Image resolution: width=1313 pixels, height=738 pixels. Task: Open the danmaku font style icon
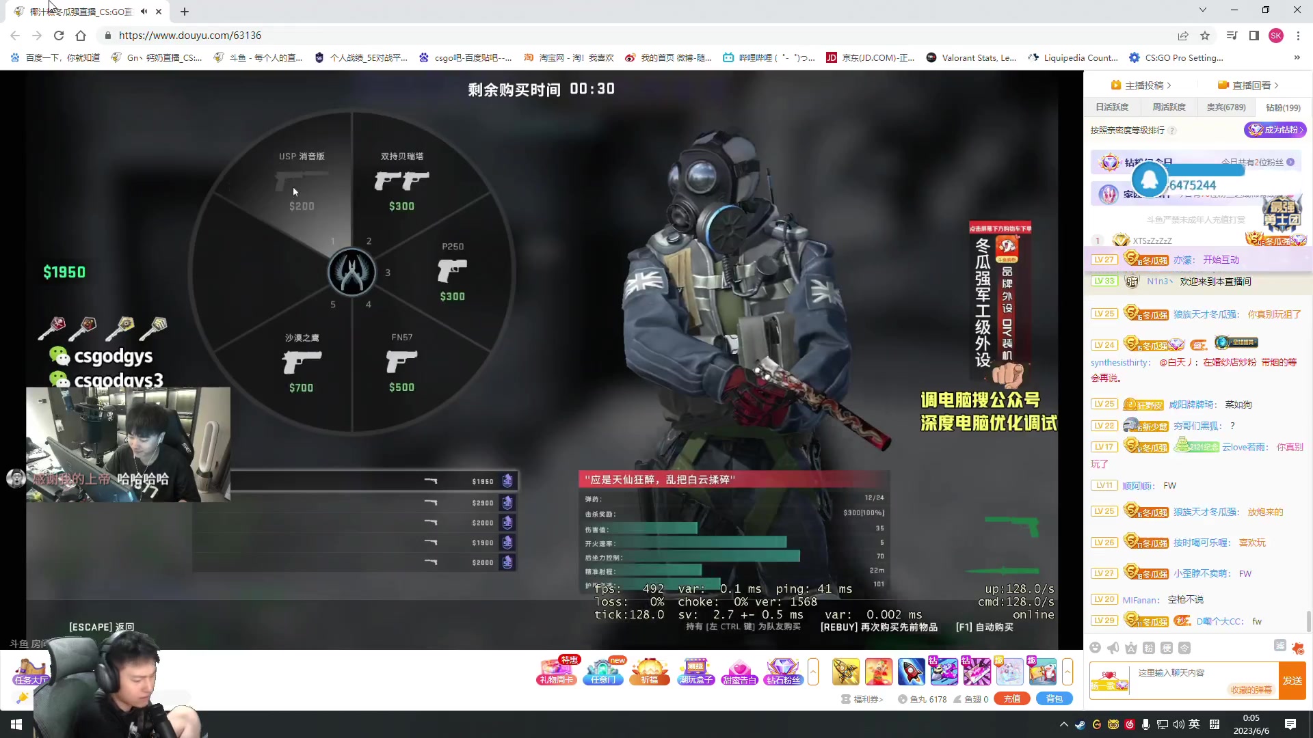pyautogui.click(x=1131, y=648)
